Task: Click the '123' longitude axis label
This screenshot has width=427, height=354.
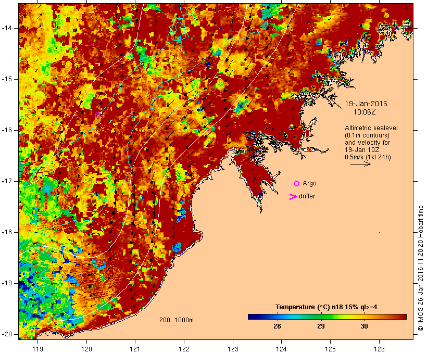Action: pos(233,349)
